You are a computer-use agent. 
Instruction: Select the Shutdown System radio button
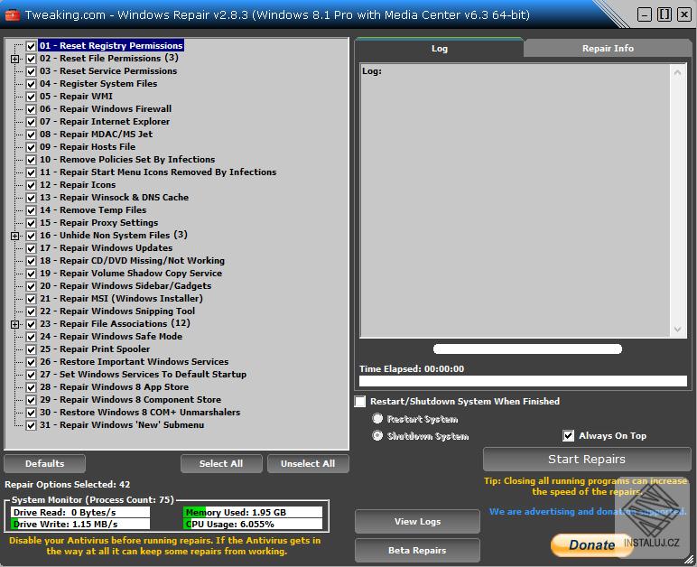[377, 436]
